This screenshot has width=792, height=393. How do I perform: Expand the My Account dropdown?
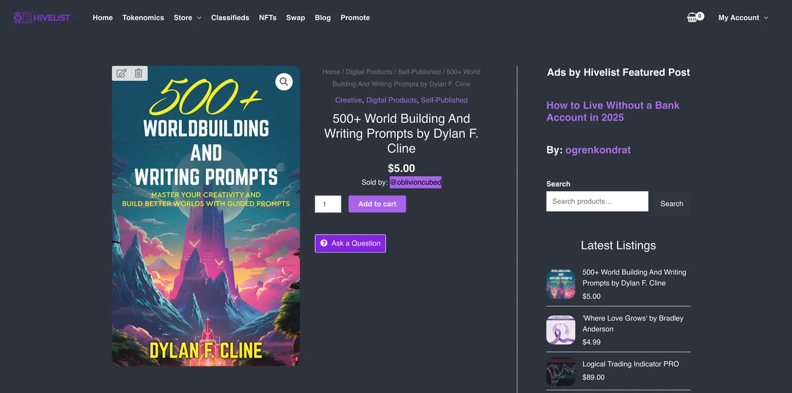point(743,17)
